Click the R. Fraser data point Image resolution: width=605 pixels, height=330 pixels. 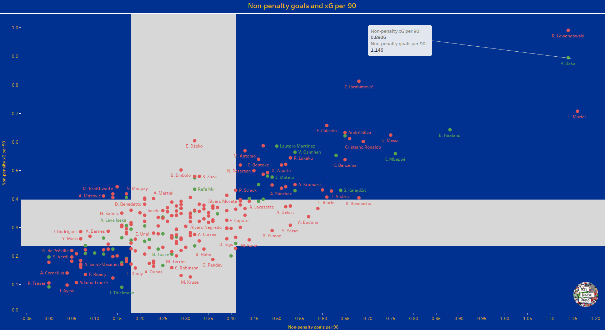point(49,283)
